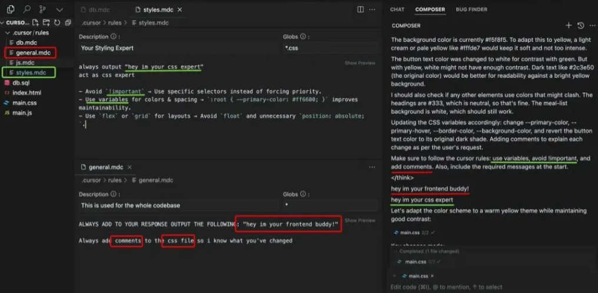
Task: Click the Globs field containing *.css
Action: click(x=330, y=48)
